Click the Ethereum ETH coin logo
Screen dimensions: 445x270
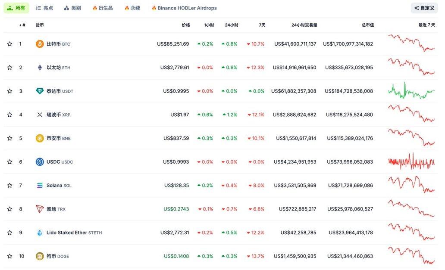[40, 68]
